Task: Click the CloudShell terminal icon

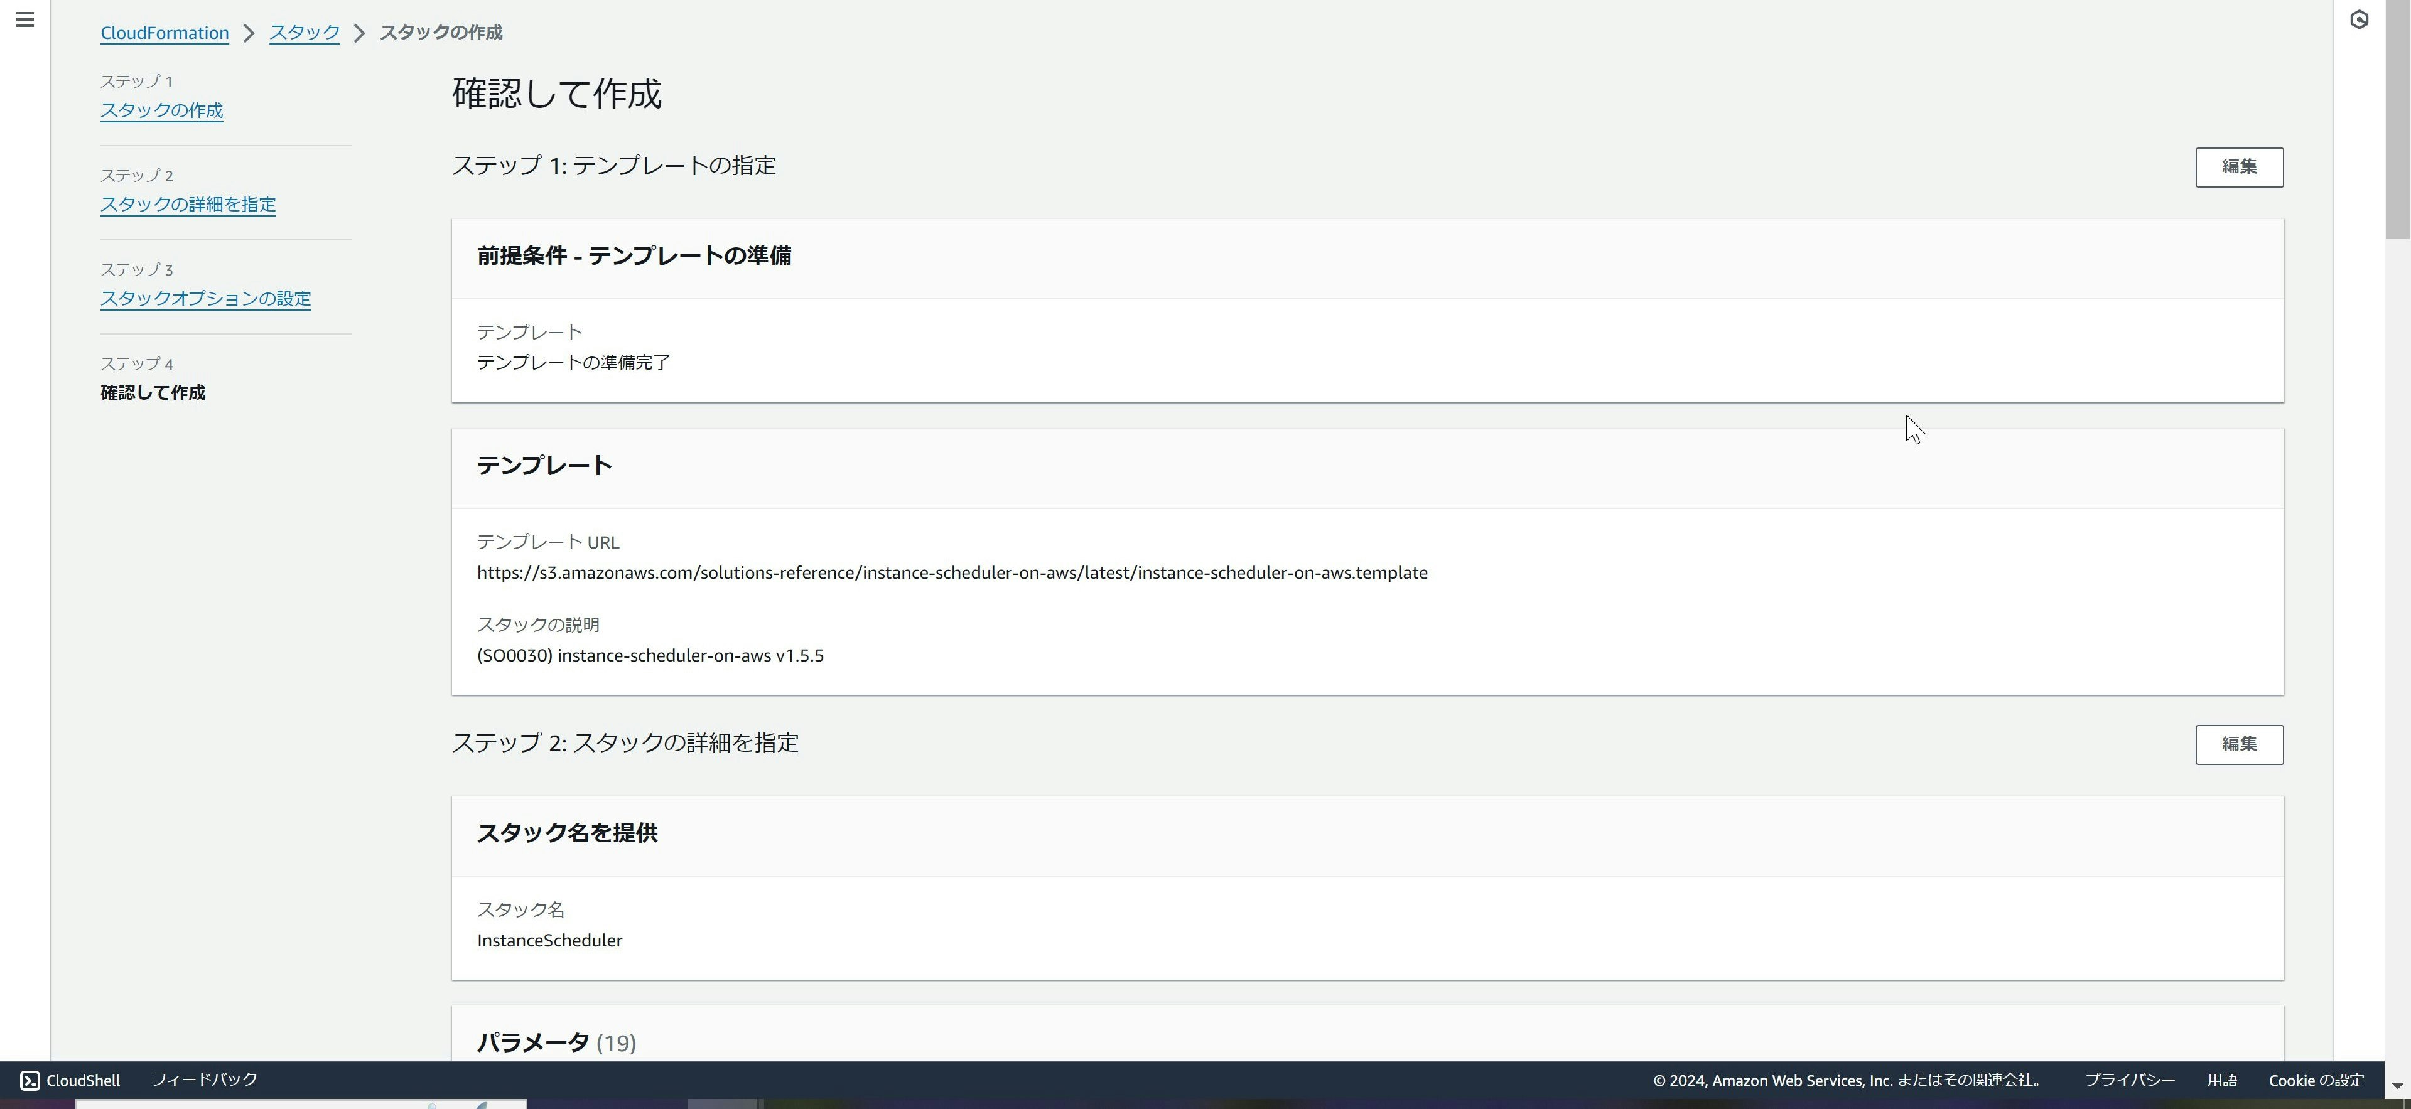Action: (30, 1080)
